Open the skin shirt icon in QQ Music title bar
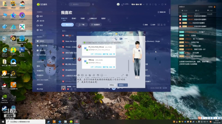222x124 pixels. 147,4
